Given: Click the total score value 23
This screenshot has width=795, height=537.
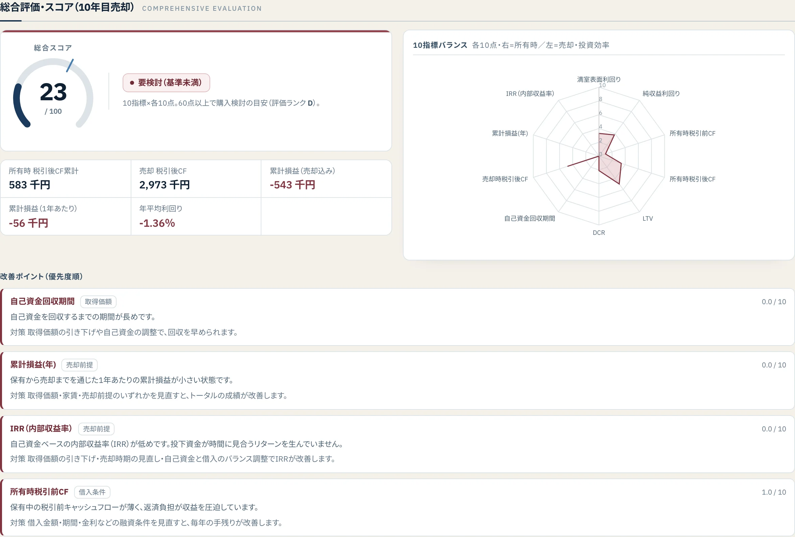Looking at the screenshot, I should [53, 92].
